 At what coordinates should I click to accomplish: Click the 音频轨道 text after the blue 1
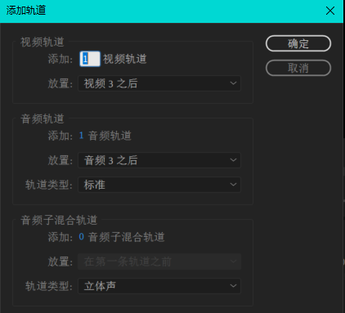[110, 136]
